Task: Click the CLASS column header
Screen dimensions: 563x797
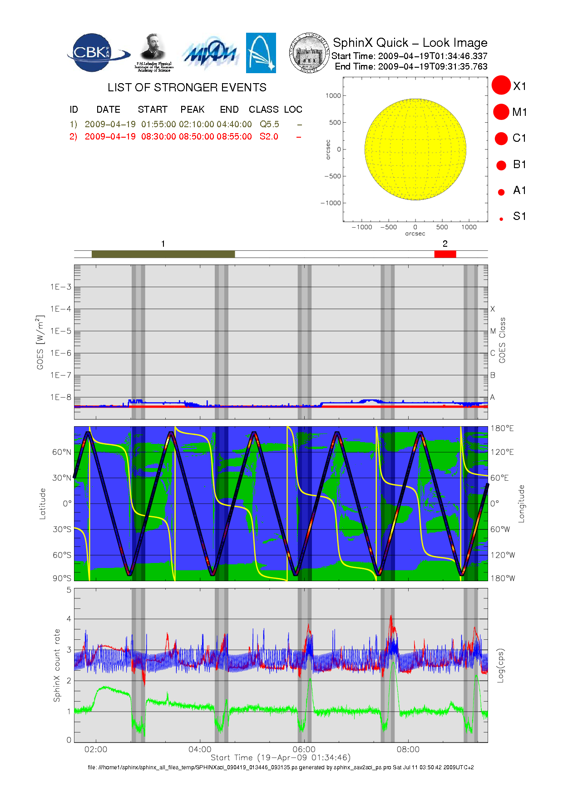Action: tap(263, 110)
